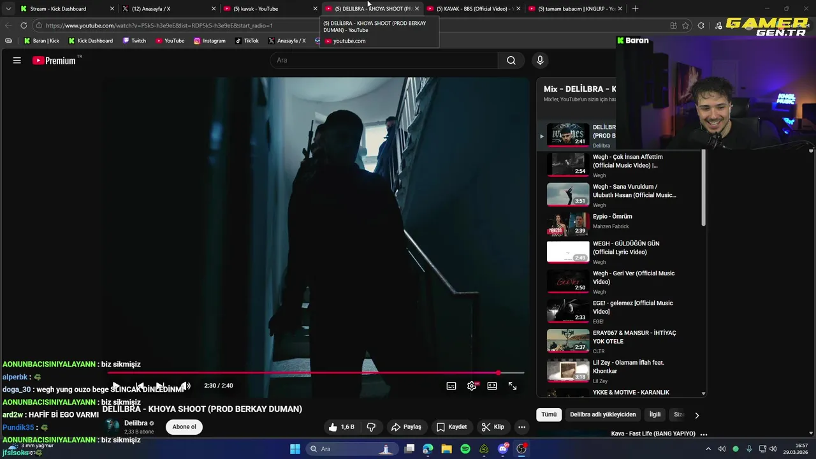
Task: Select the 'İlgili' filter chip
Action: pos(655,415)
